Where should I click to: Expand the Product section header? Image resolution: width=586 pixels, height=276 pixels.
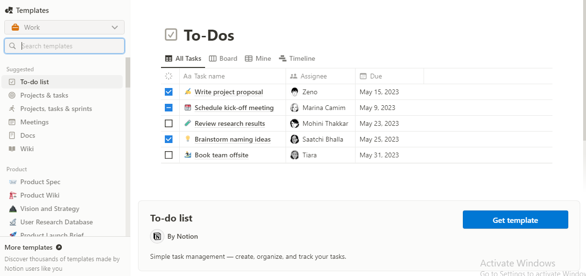click(x=16, y=169)
